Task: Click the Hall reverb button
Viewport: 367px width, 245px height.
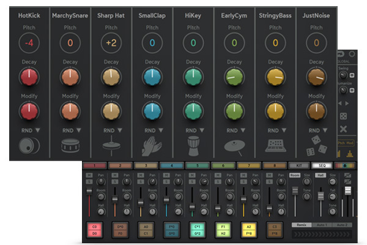Action: (321, 175)
